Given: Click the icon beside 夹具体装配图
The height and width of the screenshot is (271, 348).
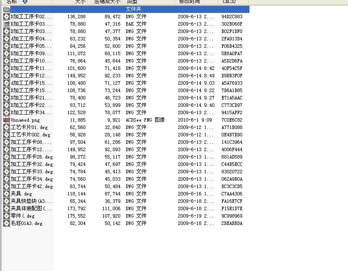Looking at the screenshot, I should [x=7, y=208].
